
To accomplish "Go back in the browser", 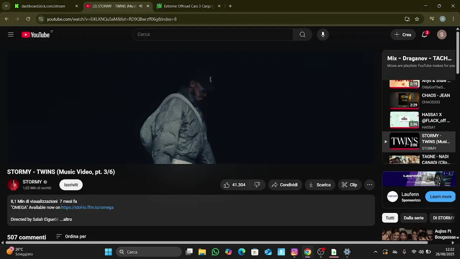I will (6, 19).
